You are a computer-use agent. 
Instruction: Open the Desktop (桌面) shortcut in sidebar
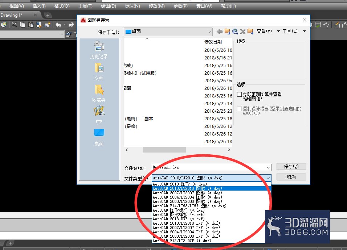[x=99, y=137]
